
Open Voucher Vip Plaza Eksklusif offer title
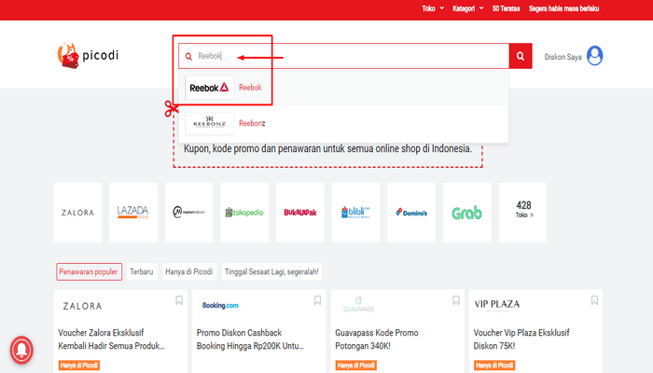point(521,339)
